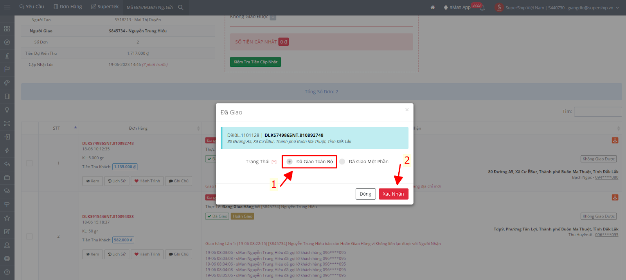
Task: Close the Đã Giao dialog with X
Action: pyautogui.click(x=407, y=110)
